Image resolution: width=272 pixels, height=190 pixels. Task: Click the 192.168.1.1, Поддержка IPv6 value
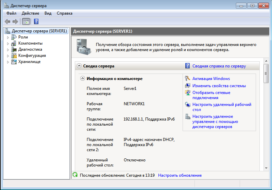point(149,119)
